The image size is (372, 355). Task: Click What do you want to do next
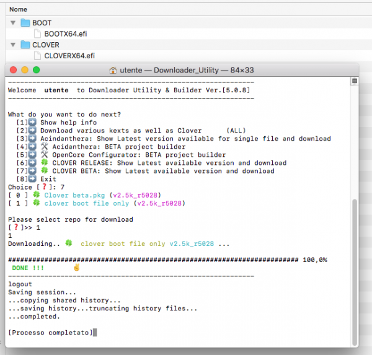click(64, 115)
